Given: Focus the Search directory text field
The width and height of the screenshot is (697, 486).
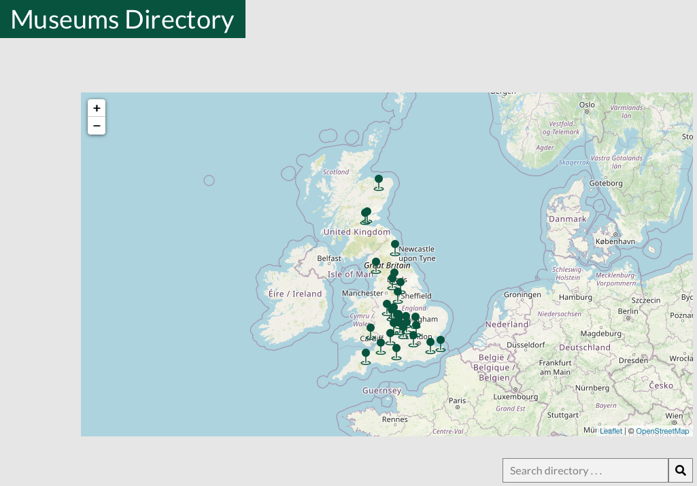Looking at the screenshot, I should point(585,470).
